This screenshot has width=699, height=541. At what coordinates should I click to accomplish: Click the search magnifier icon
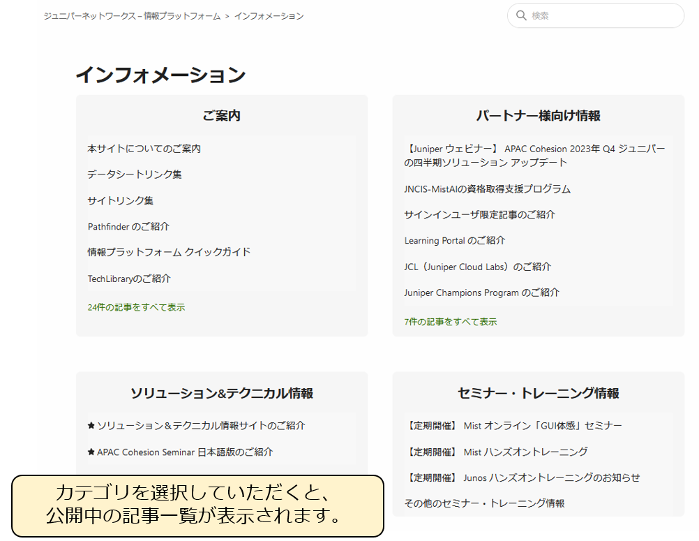coord(520,15)
